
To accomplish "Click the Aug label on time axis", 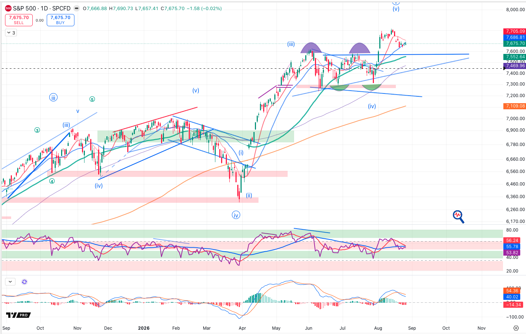I will coord(378,328).
